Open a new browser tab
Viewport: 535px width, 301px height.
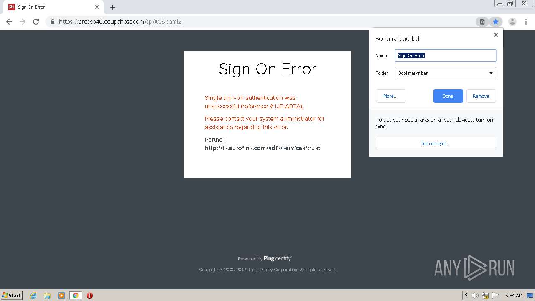(x=113, y=7)
